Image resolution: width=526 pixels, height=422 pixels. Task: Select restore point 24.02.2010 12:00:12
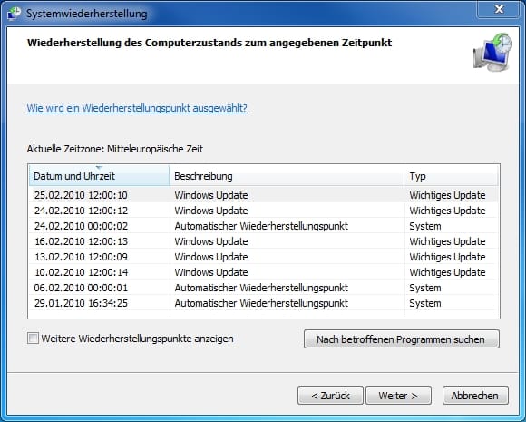pyautogui.click(x=263, y=211)
